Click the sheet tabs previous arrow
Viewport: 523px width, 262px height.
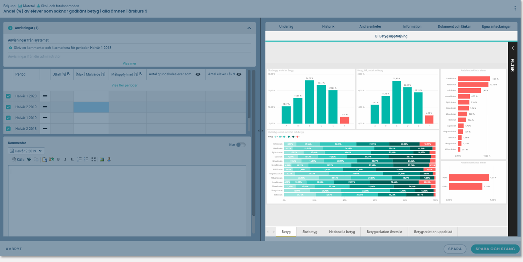[268, 232]
